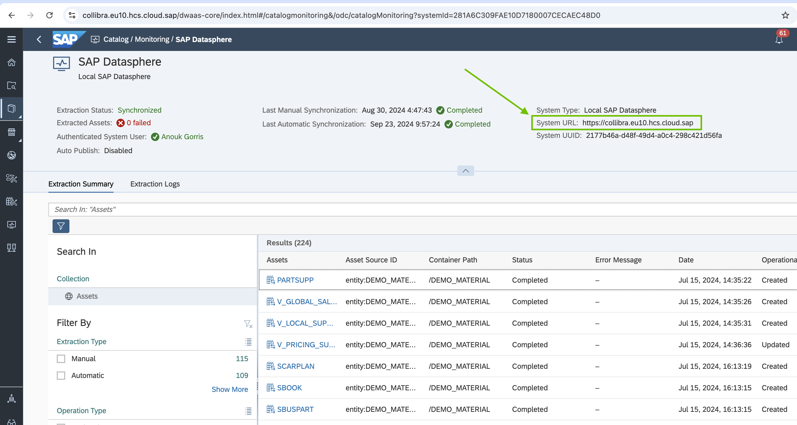Viewport: 797px width, 425px height.
Task: Open Extraction Type list options icon
Action: click(x=248, y=341)
